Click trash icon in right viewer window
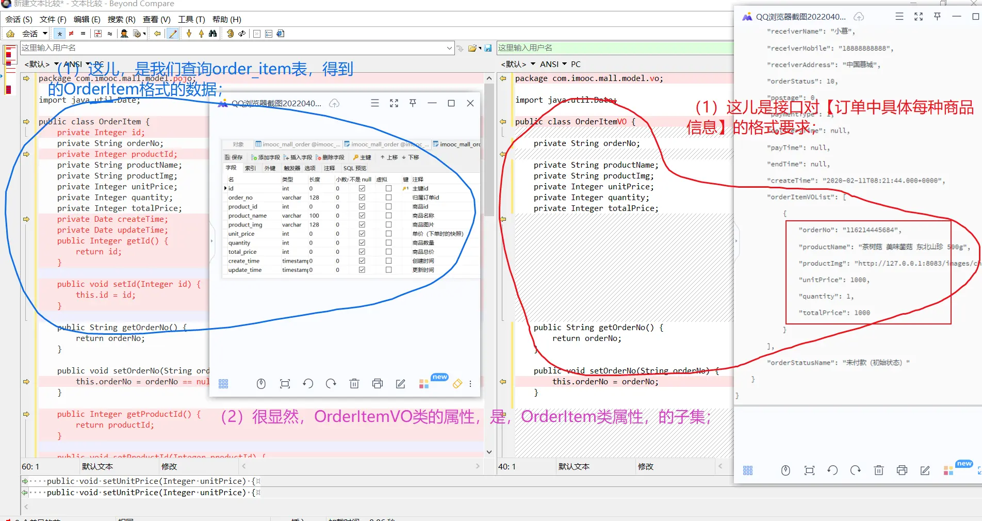 pos(879,470)
